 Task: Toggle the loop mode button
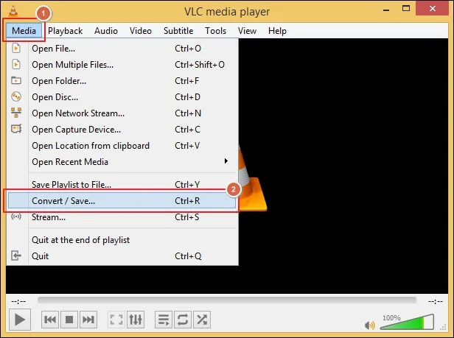coord(183,320)
